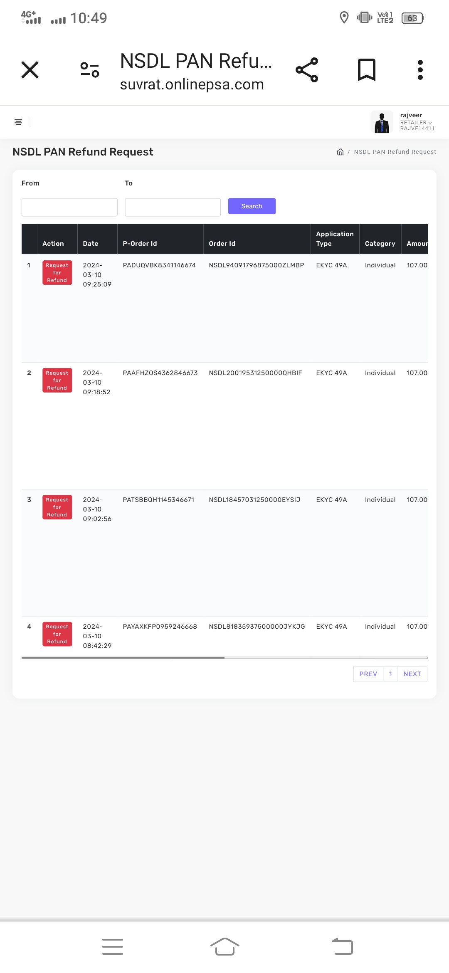
Task: Open site settings tune icon
Action: coord(90,70)
